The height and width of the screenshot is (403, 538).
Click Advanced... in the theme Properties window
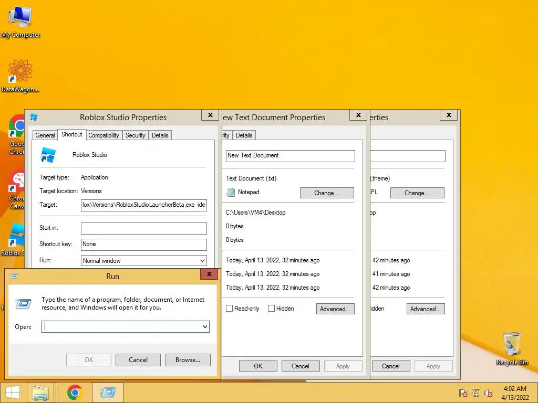pyautogui.click(x=426, y=309)
